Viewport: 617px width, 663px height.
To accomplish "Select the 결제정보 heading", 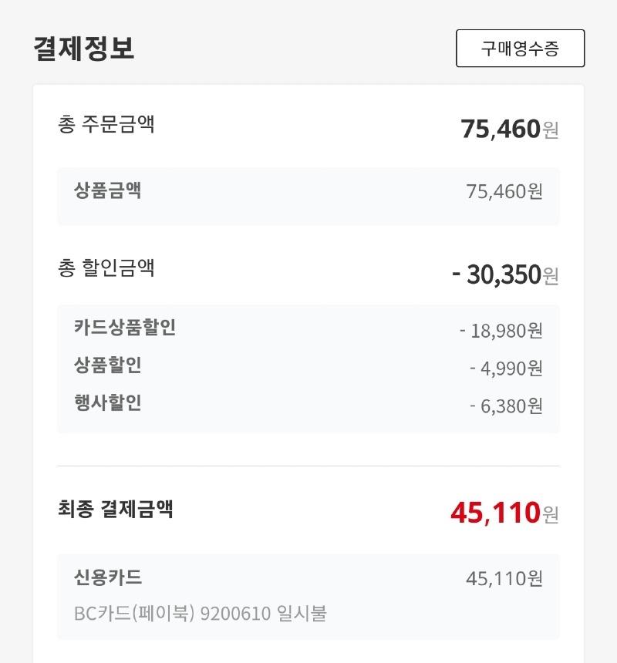I will click(x=84, y=49).
